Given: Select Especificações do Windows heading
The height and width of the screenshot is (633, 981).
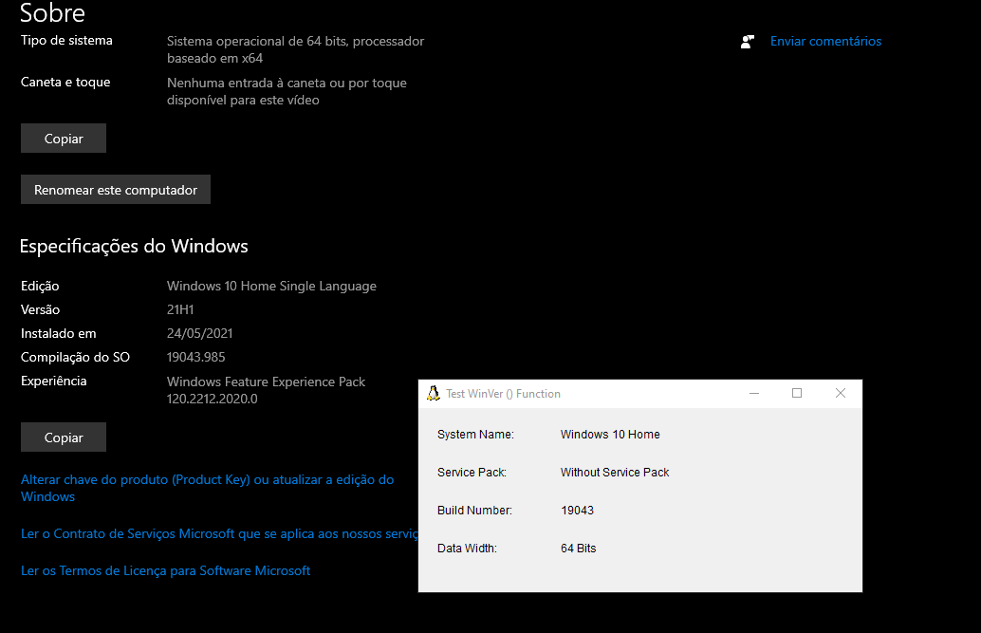Looking at the screenshot, I should click(134, 246).
